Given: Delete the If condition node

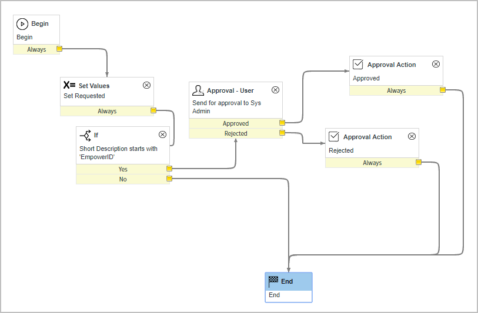Looking at the screenshot, I should tap(163, 134).
